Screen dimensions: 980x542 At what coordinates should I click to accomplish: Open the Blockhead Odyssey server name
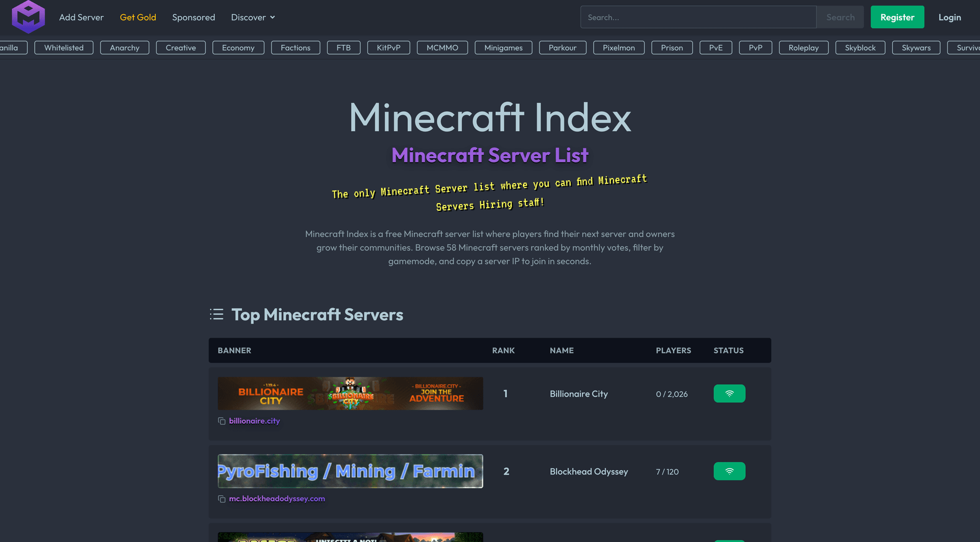pyautogui.click(x=589, y=472)
